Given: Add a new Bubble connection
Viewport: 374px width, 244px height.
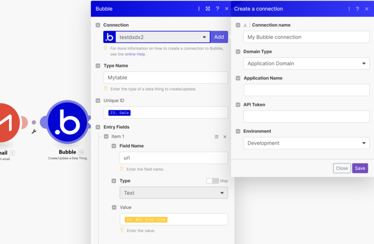Looking at the screenshot, I should pyautogui.click(x=219, y=37).
